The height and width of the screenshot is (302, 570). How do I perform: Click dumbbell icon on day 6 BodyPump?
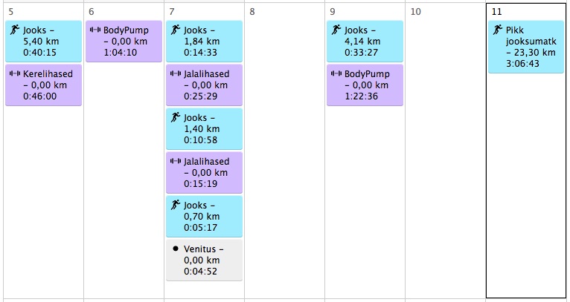point(95,30)
